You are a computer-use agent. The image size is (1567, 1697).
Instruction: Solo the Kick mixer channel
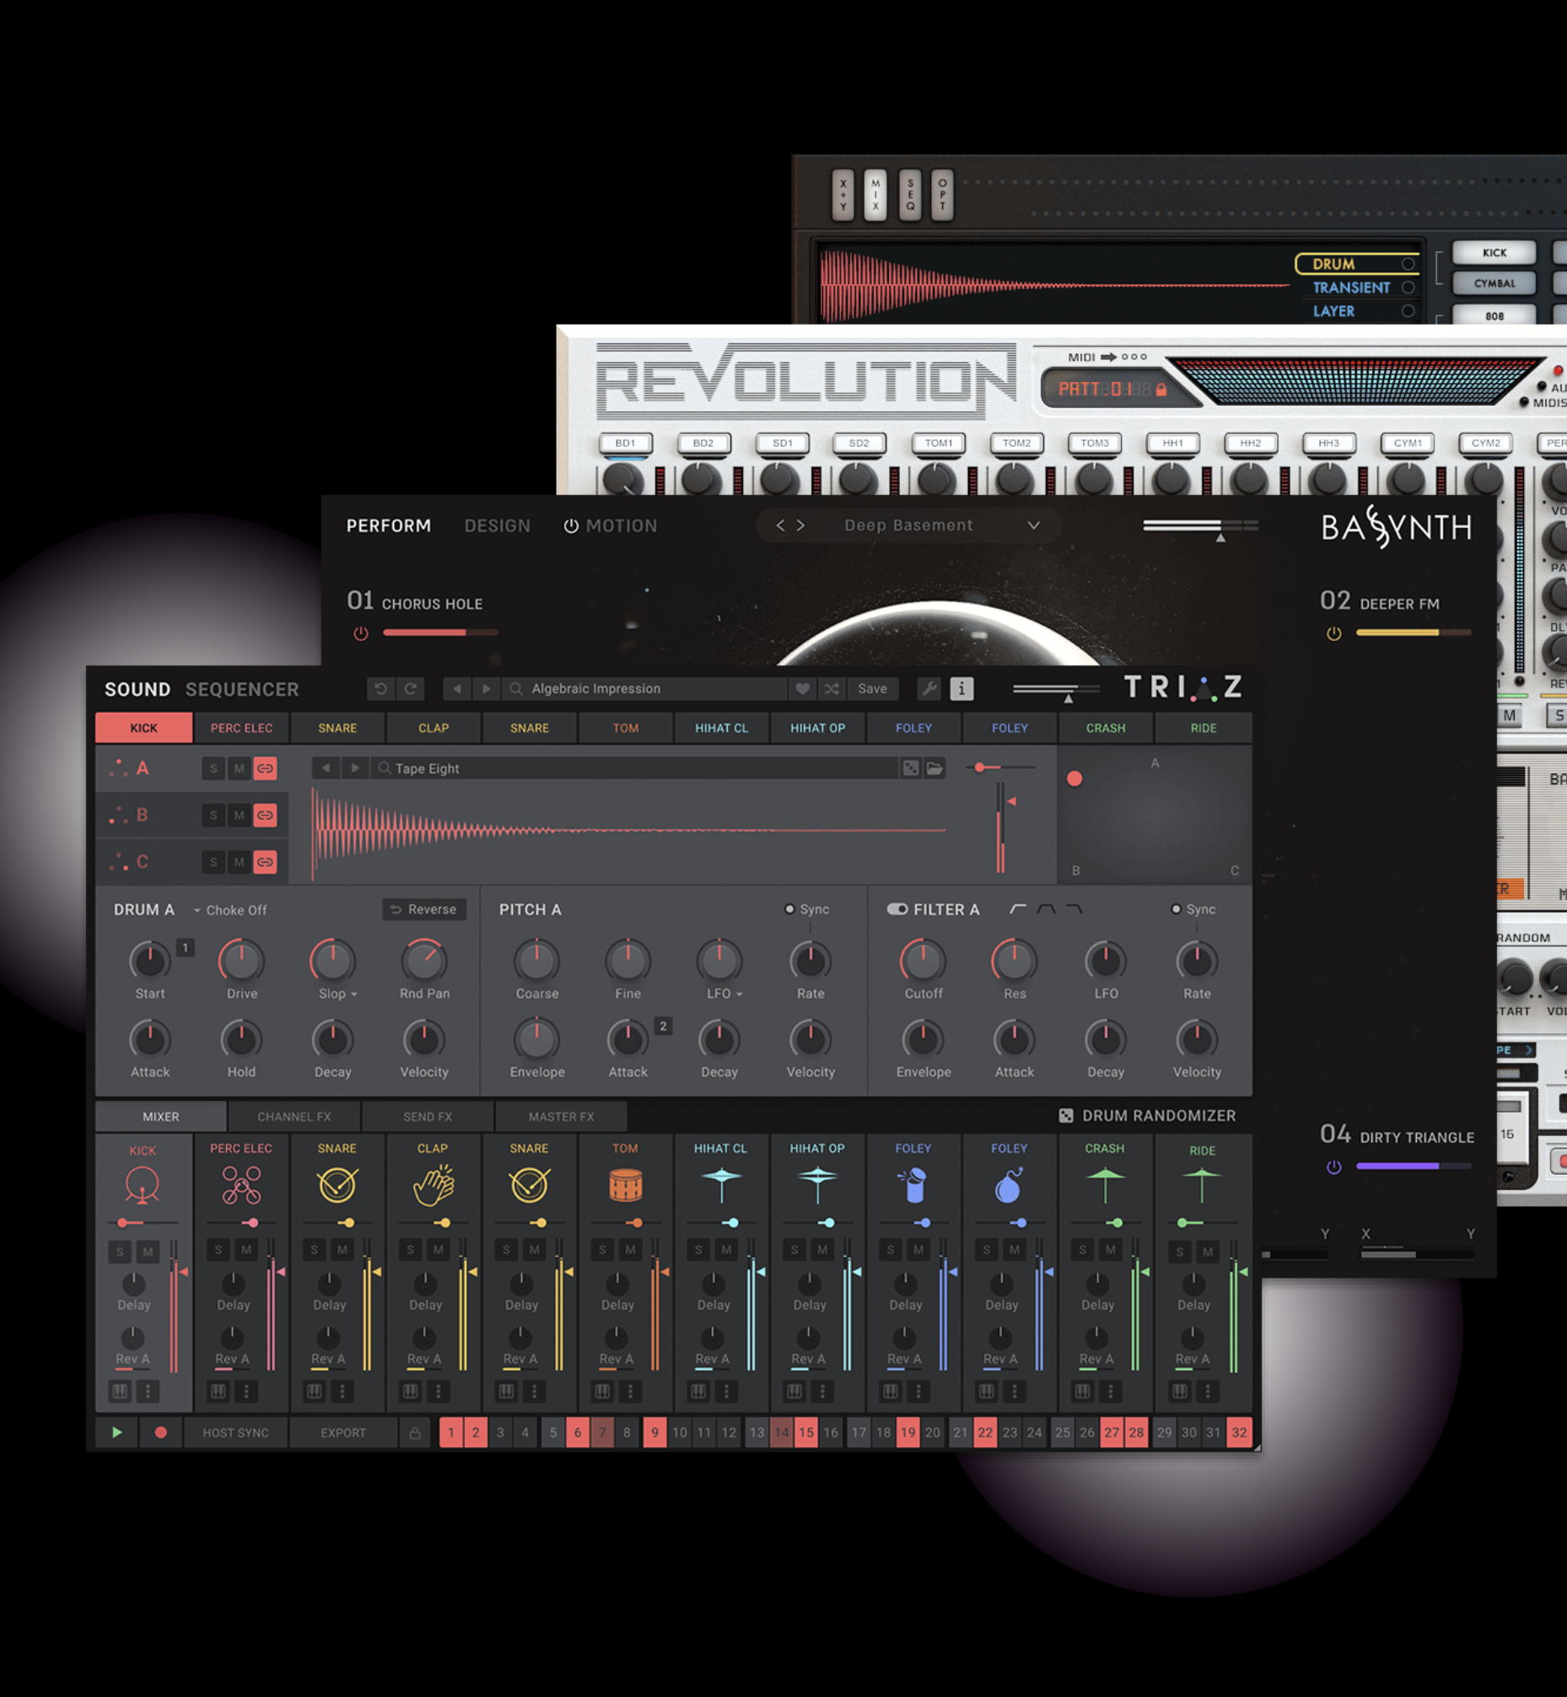tap(121, 1252)
